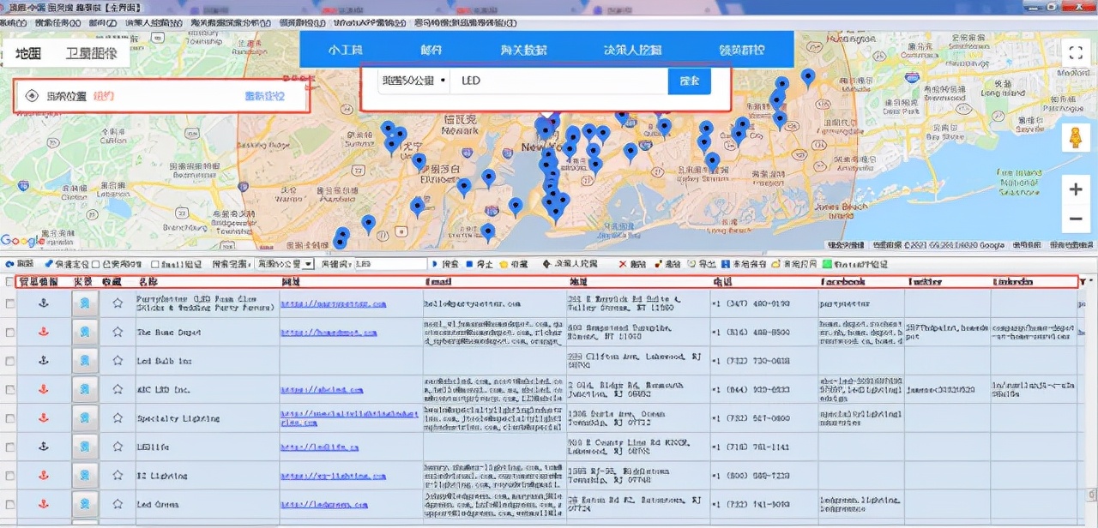Viewport: 1098px width, 528px height.
Task: Click the blue search button next to the LED field
Action: point(690,81)
